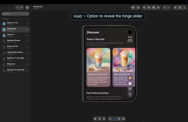The height and width of the screenshot is (122, 188).
Task: Start screen recording with the record button
Action: click(x=104, y=119)
